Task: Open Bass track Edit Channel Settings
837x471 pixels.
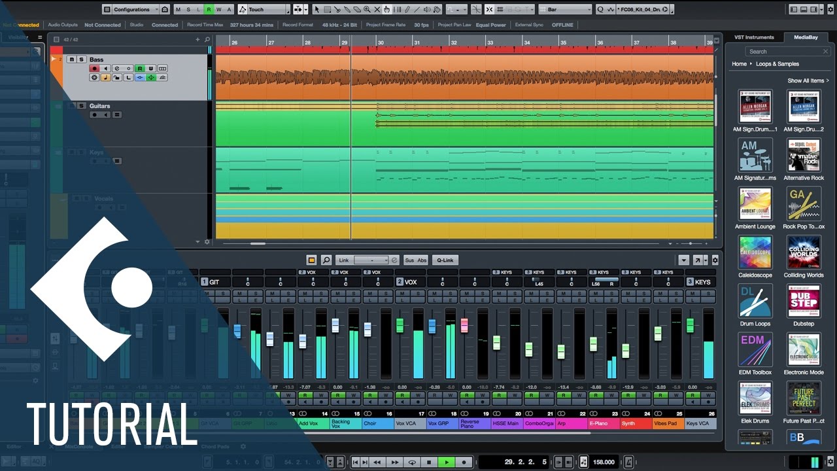Action: (117, 69)
